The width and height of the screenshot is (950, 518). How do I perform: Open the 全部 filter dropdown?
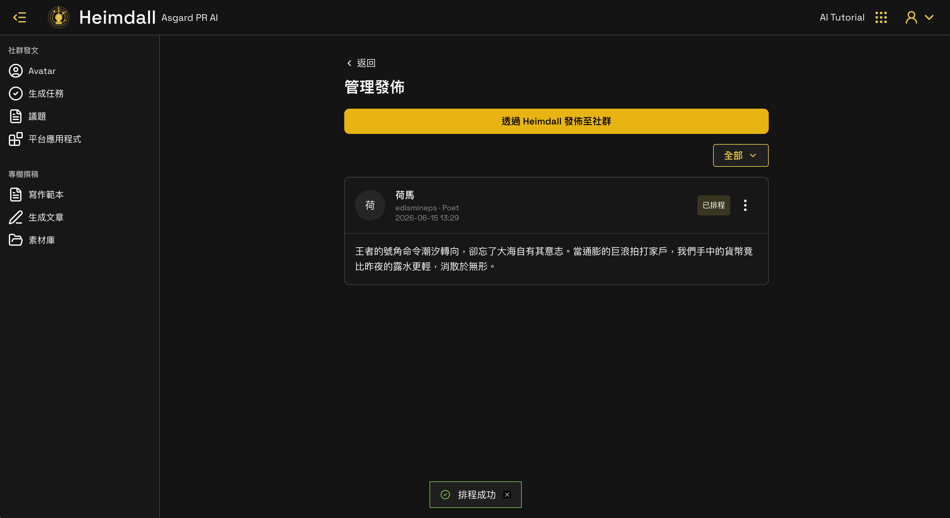(x=741, y=155)
